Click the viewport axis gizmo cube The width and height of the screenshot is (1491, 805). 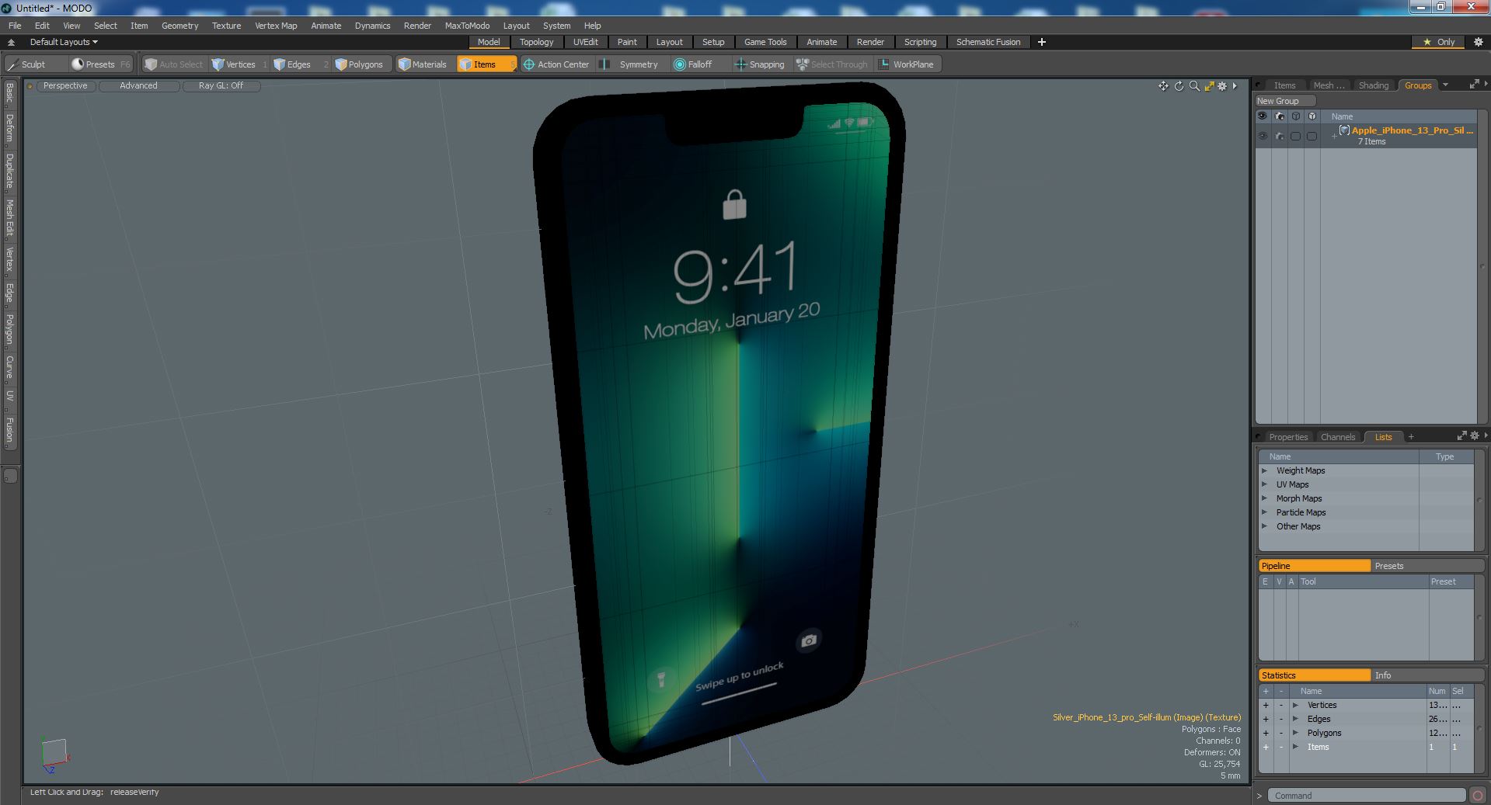[x=54, y=755]
